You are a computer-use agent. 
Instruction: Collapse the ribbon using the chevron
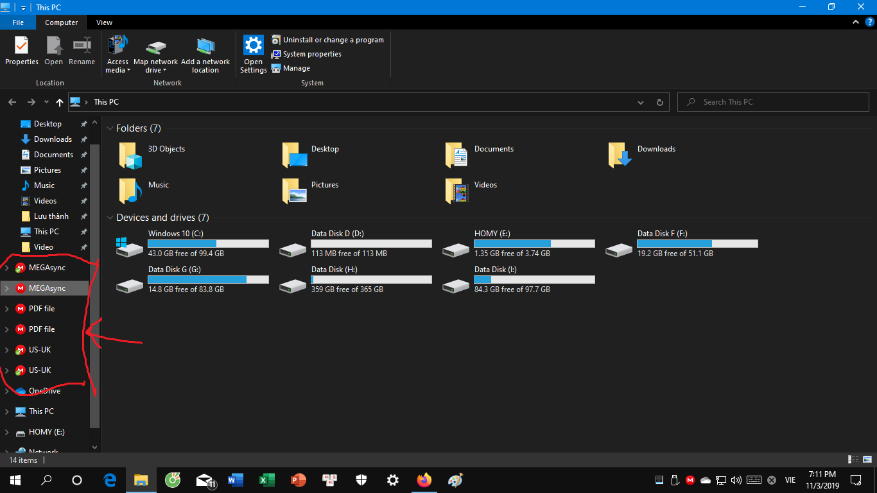[855, 22]
